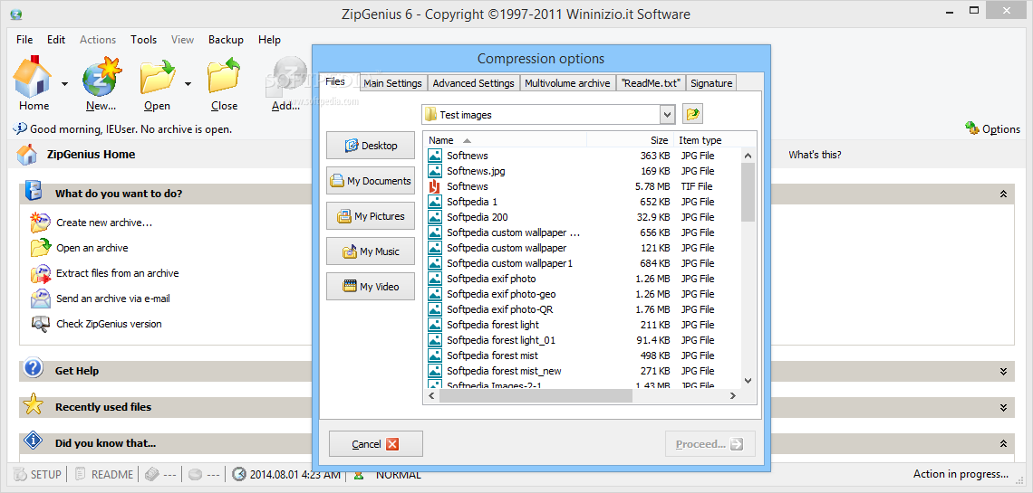Switch to the "ReadMe.txt" tab

pyautogui.click(x=651, y=83)
